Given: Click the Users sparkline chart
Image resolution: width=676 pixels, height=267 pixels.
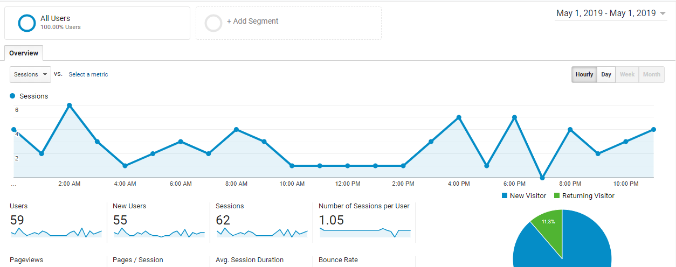Looking at the screenshot, I should click(x=56, y=233).
